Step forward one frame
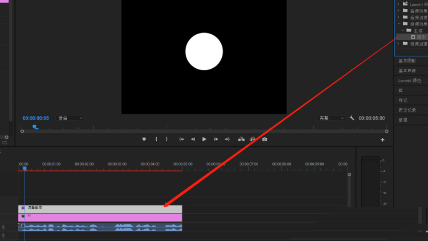This screenshot has height=241, width=428. (x=216, y=139)
